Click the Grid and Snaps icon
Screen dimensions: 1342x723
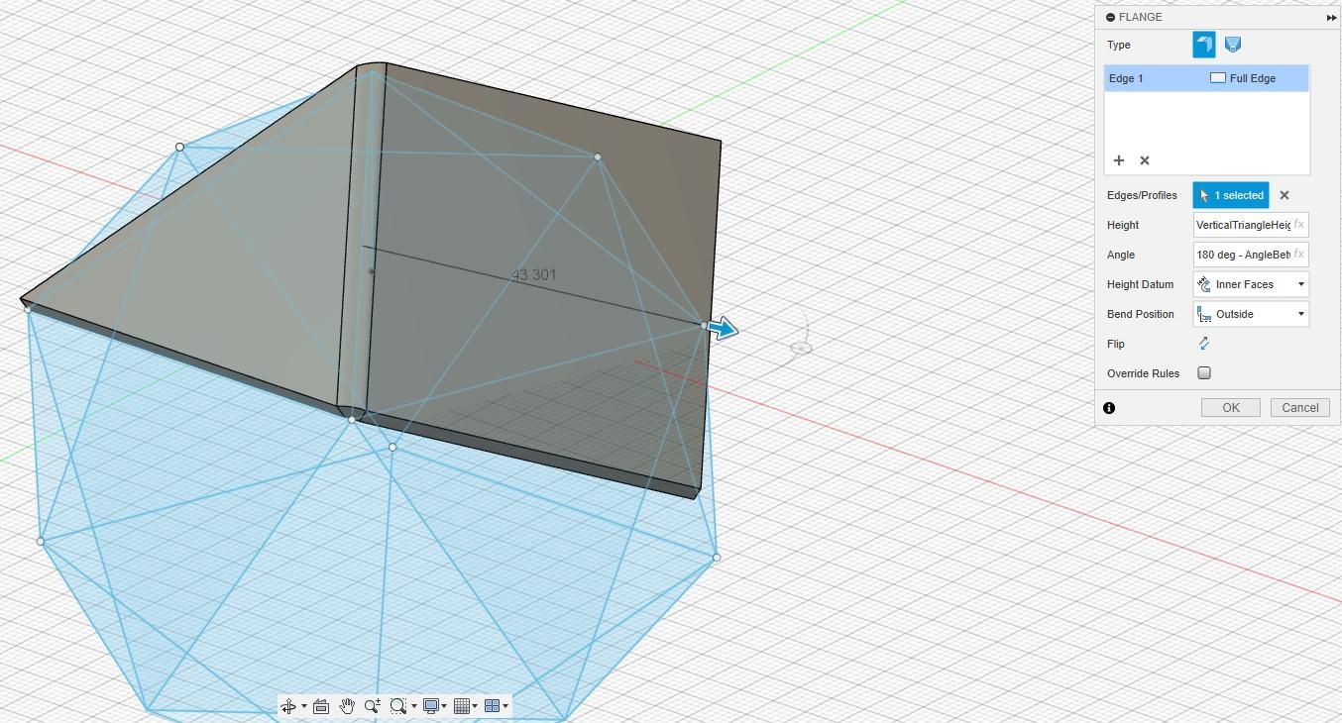tap(461, 706)
